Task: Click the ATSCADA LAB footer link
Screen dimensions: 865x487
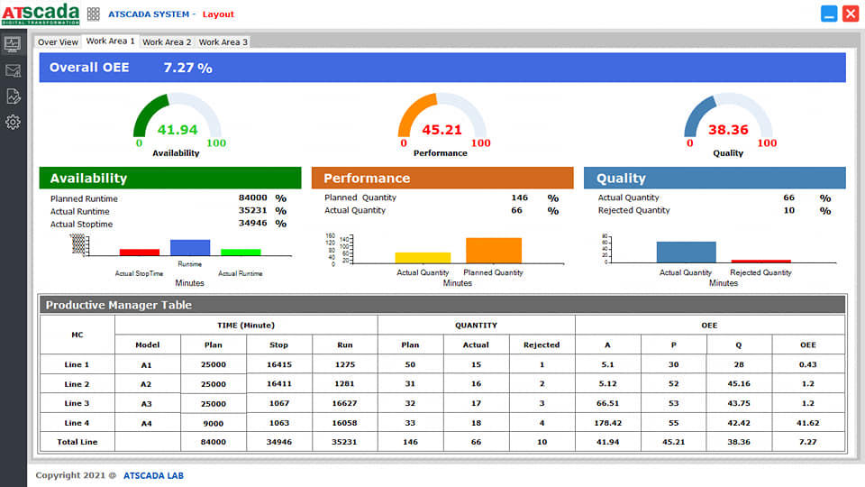Action: pos(153,475)
